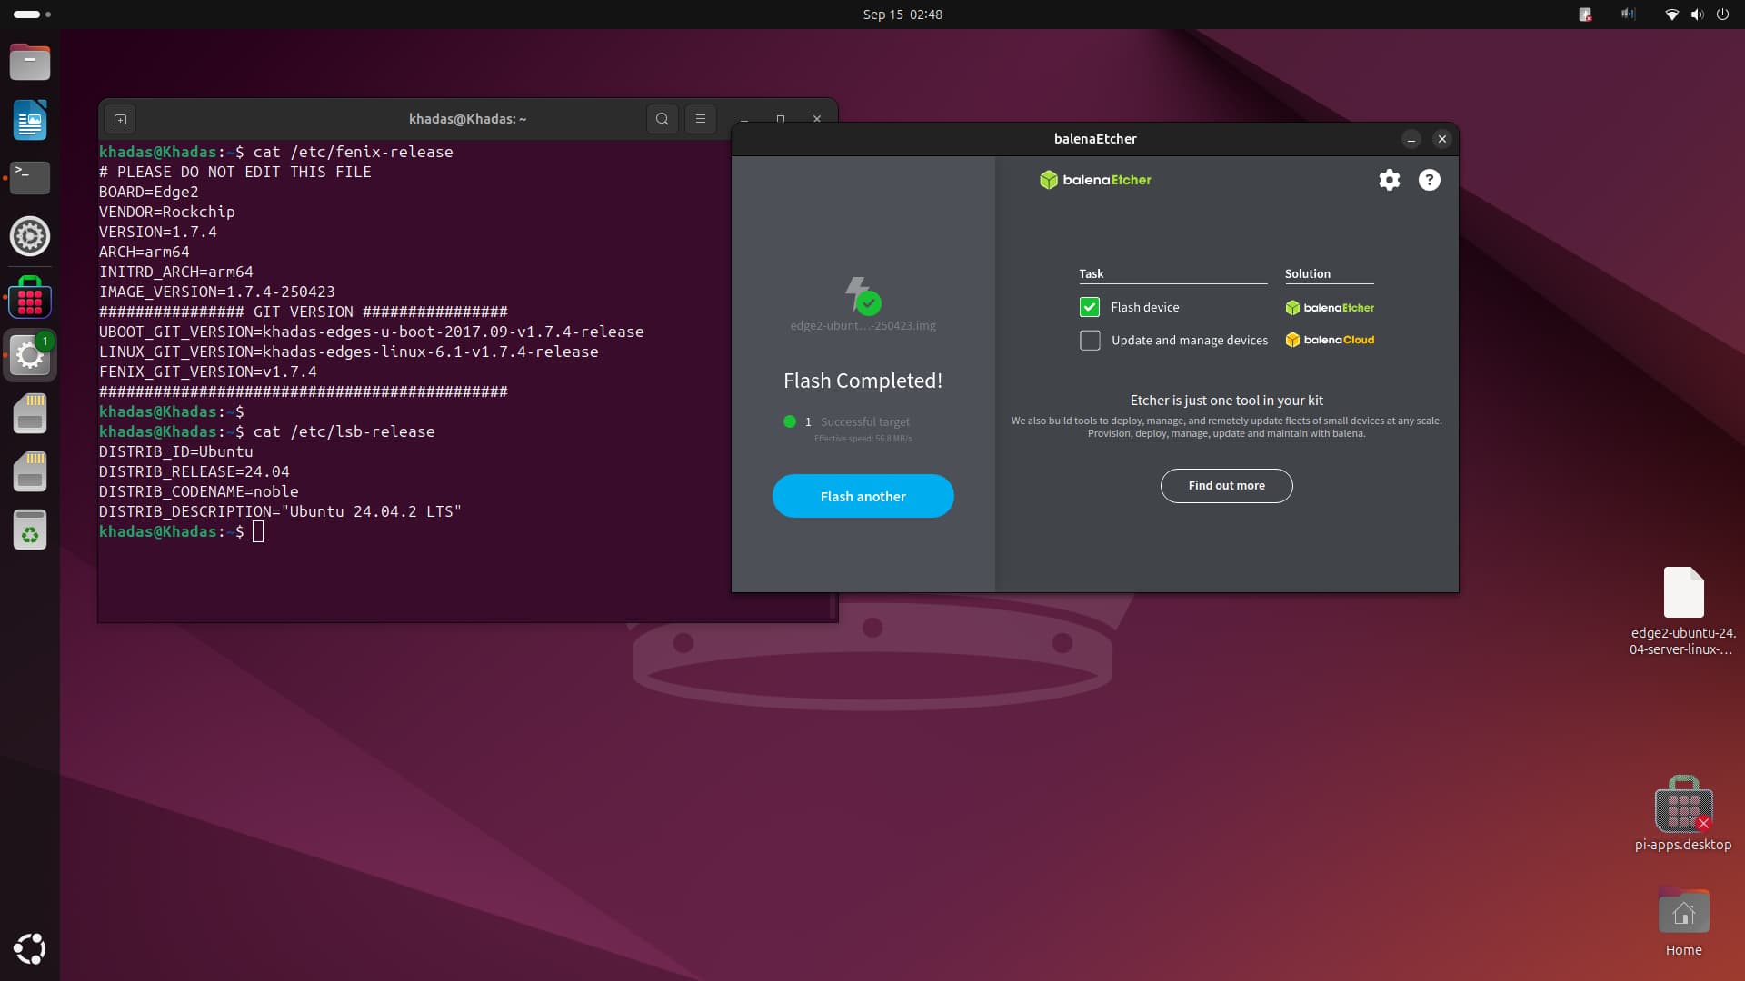1745x981 pixels.
Task: Open the volume speaker indicator
Action: point(1697,15)
